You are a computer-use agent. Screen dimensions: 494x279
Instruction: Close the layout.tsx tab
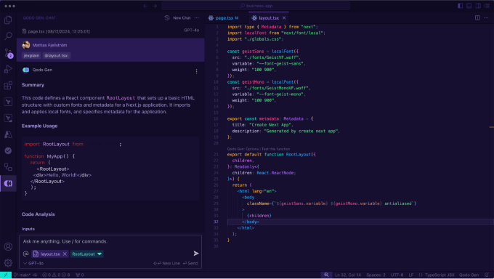tap(284, 18)
